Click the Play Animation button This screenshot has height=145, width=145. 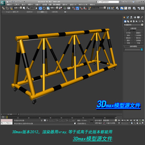tap(125, 120)
